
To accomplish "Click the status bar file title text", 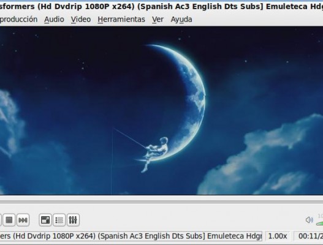I will point(131,236).
